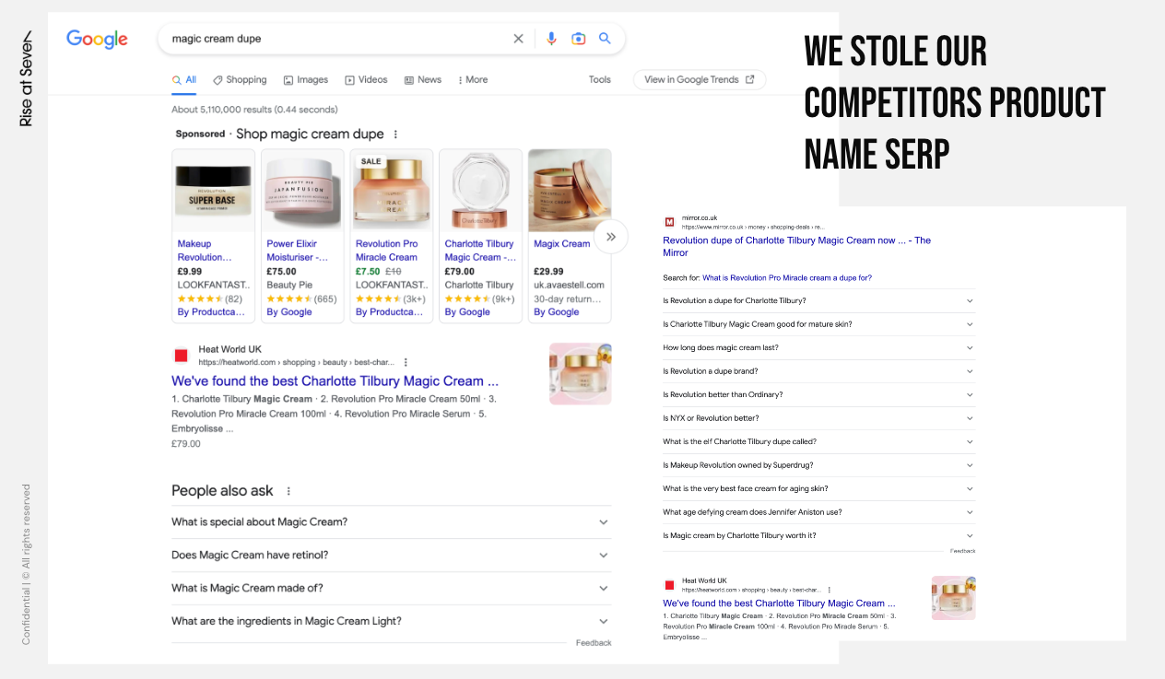
Task: Select the All tab
Action: [184, 80]
